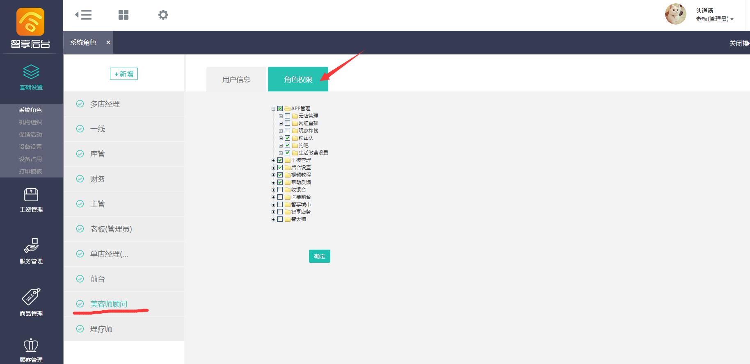This screenshot has width=750, height=364.
Task: Uncheck the APP管理 permission checkbox
Action: (x=280, y=109)
